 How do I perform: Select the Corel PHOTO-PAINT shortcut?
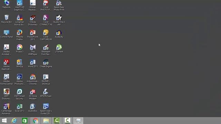[46, 6]
